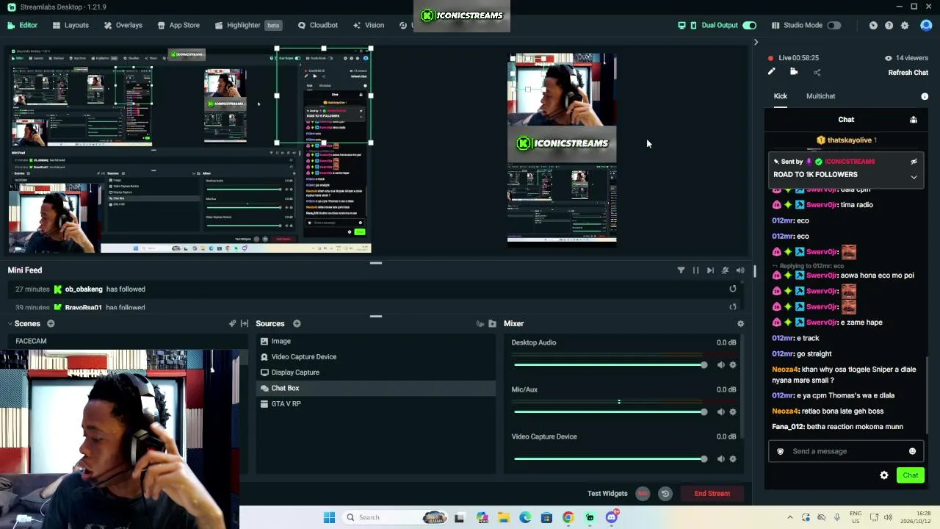Select the Chat Box source
The width and height of the screenshot is (940, 529).
[375, 388]
